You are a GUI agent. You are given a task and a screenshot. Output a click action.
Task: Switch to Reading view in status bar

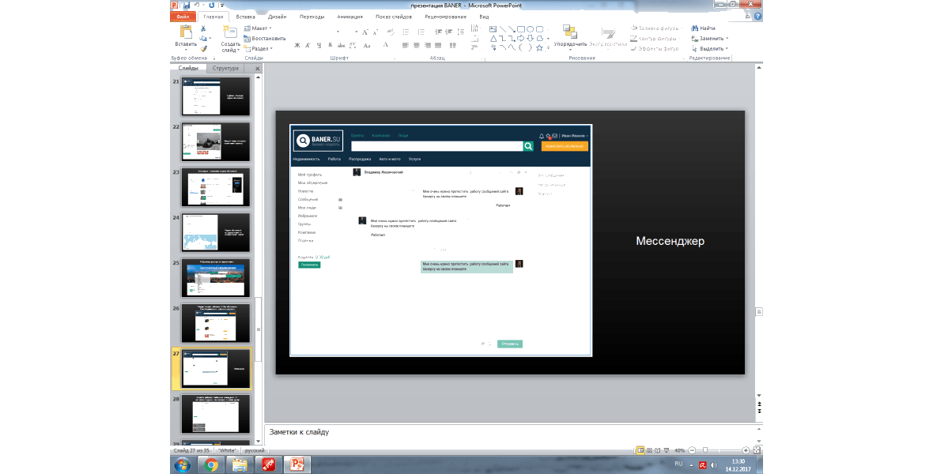pyautogui.click(x=658, y=451)
